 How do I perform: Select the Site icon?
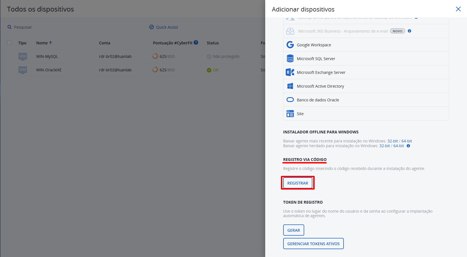pyautogui.click(x=290, y=113)
